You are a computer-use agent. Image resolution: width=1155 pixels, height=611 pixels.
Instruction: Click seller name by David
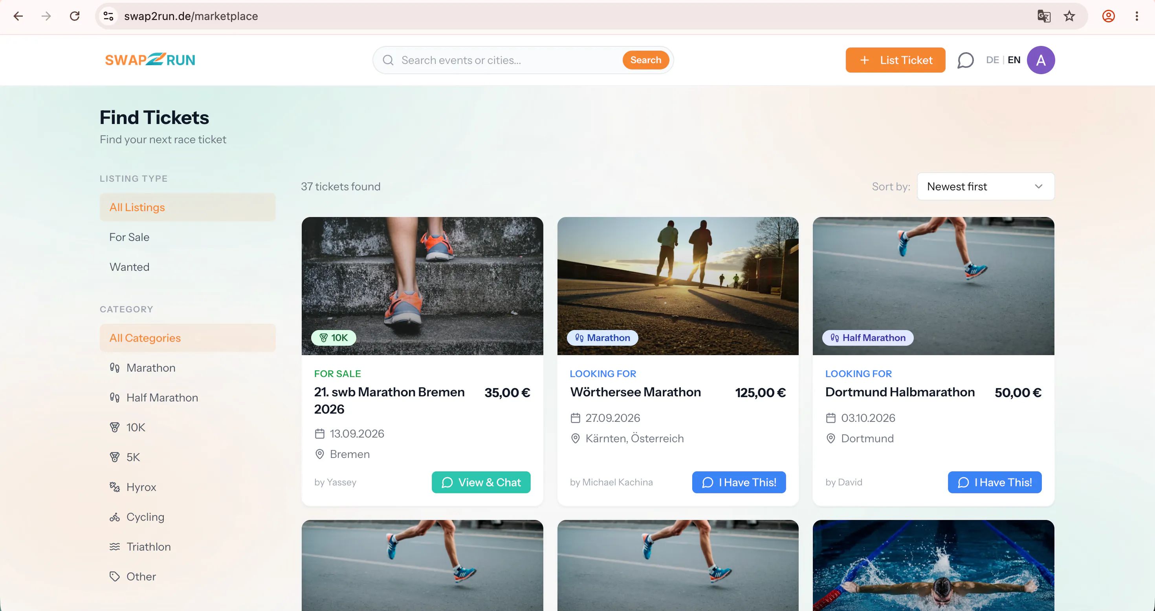(x=843, y=482)
